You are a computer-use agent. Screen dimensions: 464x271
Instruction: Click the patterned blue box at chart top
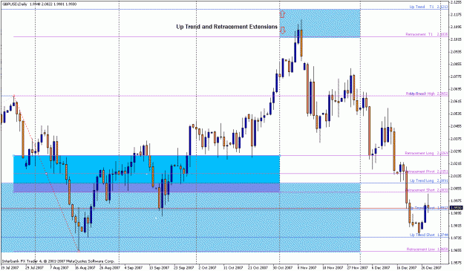coord(320,23)
